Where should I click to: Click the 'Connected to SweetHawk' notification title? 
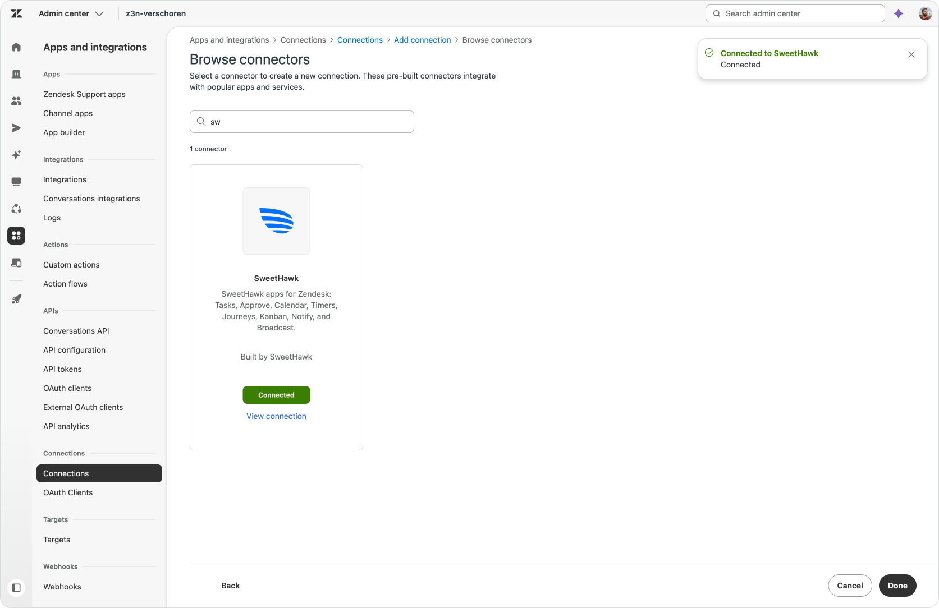769,53
